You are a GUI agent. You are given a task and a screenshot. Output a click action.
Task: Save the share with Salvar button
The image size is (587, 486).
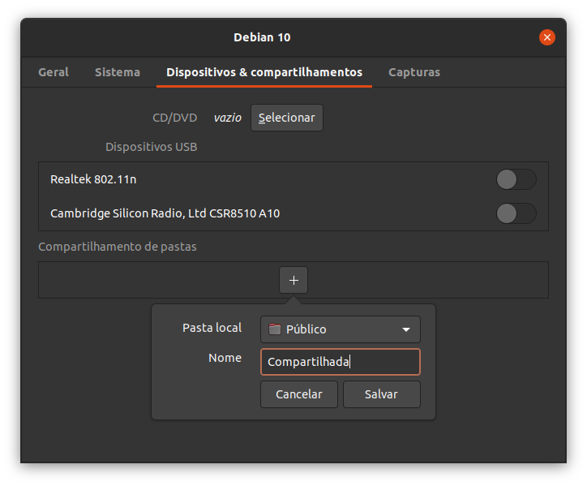pos(382,394)
